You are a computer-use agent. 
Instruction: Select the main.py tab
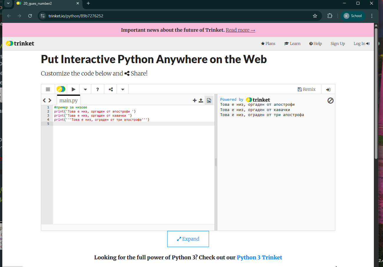click(69, 100)
